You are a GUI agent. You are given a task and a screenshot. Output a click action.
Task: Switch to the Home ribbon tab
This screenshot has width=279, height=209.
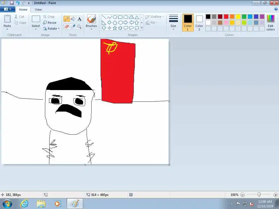click(23, 10)
